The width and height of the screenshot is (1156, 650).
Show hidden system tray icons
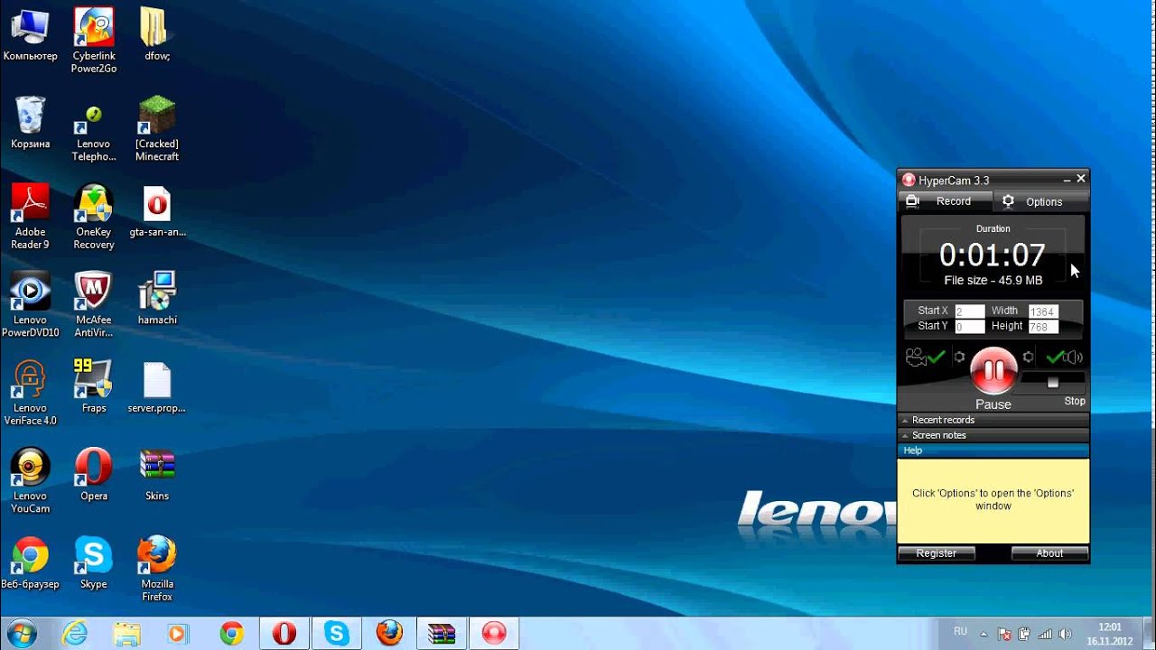pyautogui.click(x=984, y=634)
